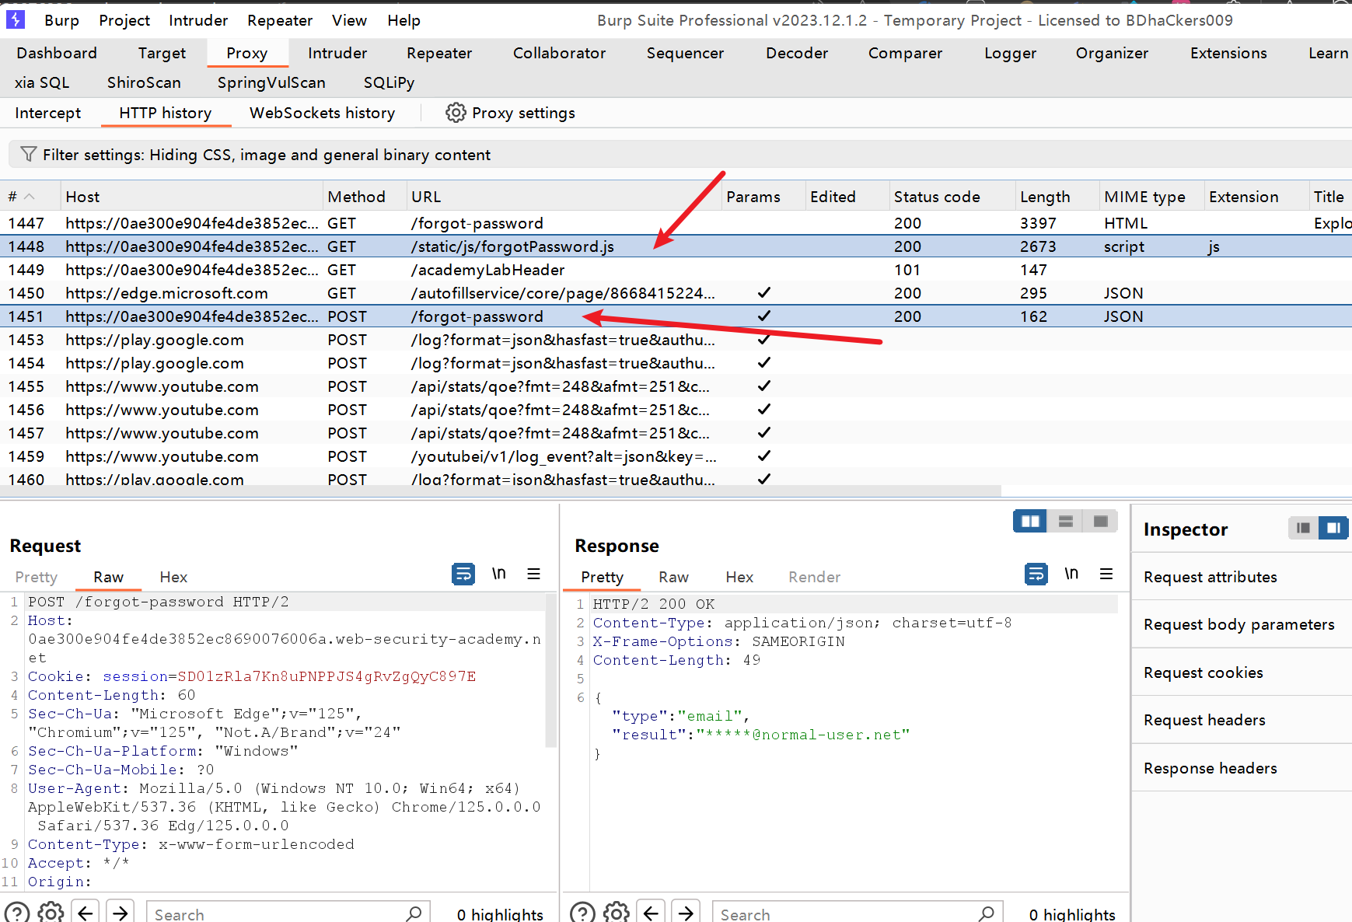Viewport: 1352px width, 922px height.
Task: Show non-printable characters with the \n icon
Action: (499, 574)
